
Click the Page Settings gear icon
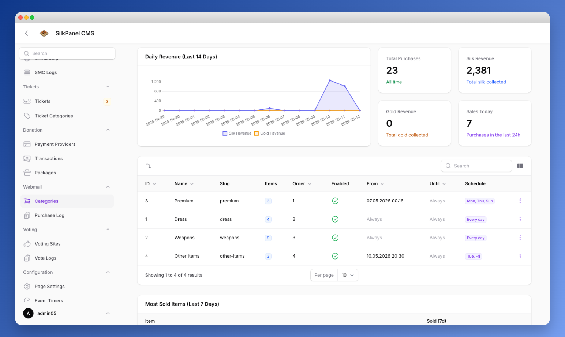pyautogui.click(x=27, y=287)
